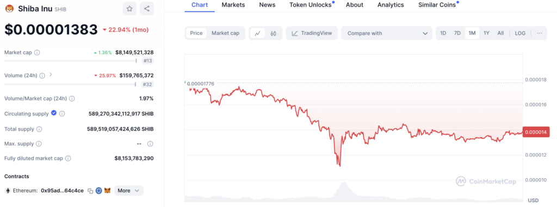
Task: Click the blue shield icon by contract
Action: click(x=99, y=191)
